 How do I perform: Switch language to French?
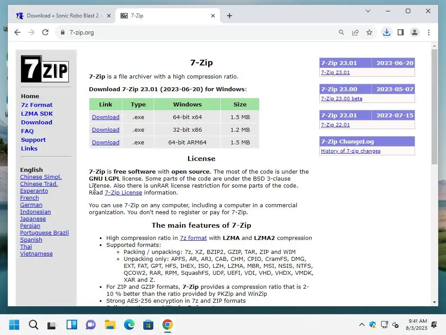pos(29,198)
